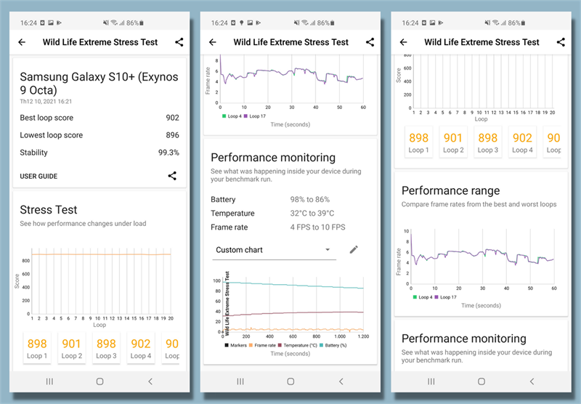Tap share icon in right phone header
581x404 pixels.
click(x=561, y=42)
